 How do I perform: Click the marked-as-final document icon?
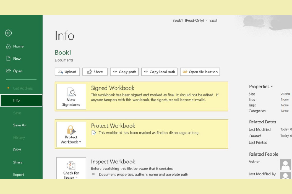94,132
